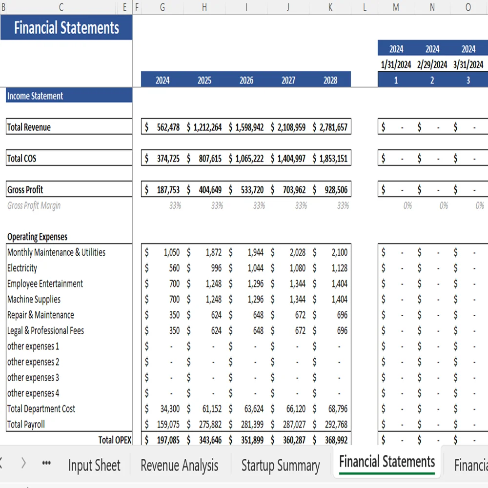Viewport: 488px width, 488px height.
Task: Click the 2026 annual column header
Action: pos(246,80)
